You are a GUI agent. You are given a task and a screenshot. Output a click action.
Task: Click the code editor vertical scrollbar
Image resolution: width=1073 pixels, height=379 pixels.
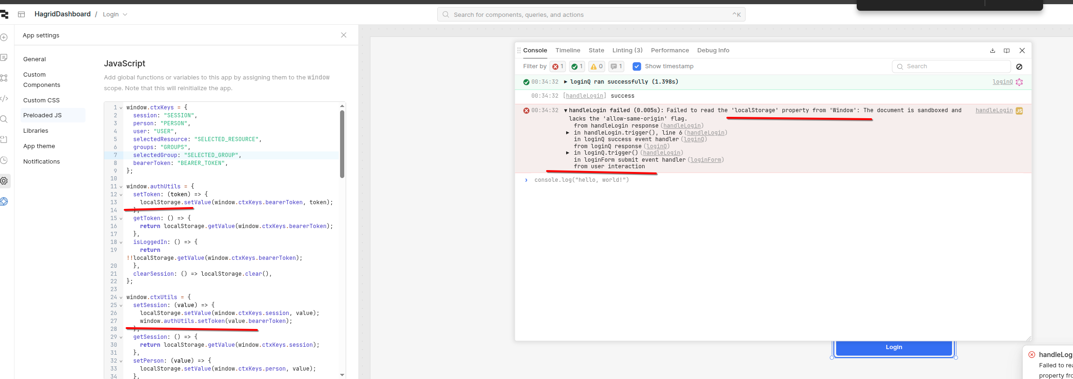342,144
